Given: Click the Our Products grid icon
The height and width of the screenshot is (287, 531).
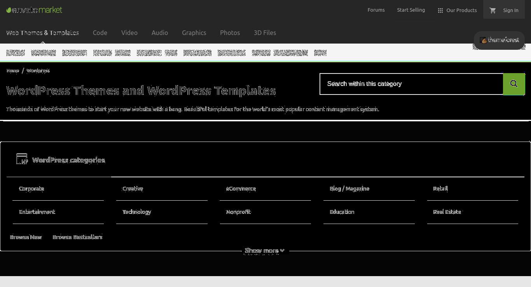Looking at the screenshot, I should tap(440, 10).
